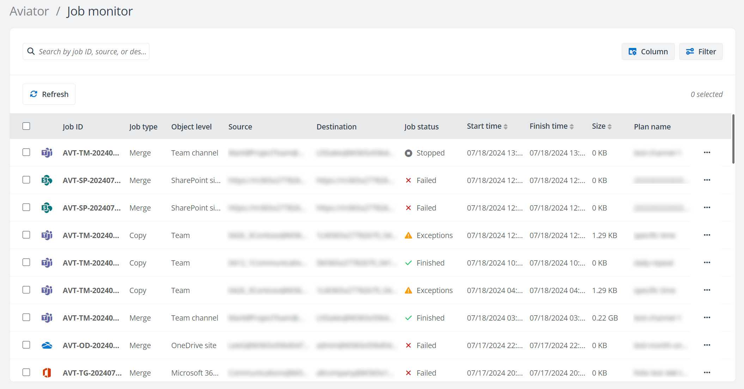This screenshot has height=389, width=744.
Task: Open the ellipsis menu on the first row
Action: pyautogui.click(x=707, y=152)
